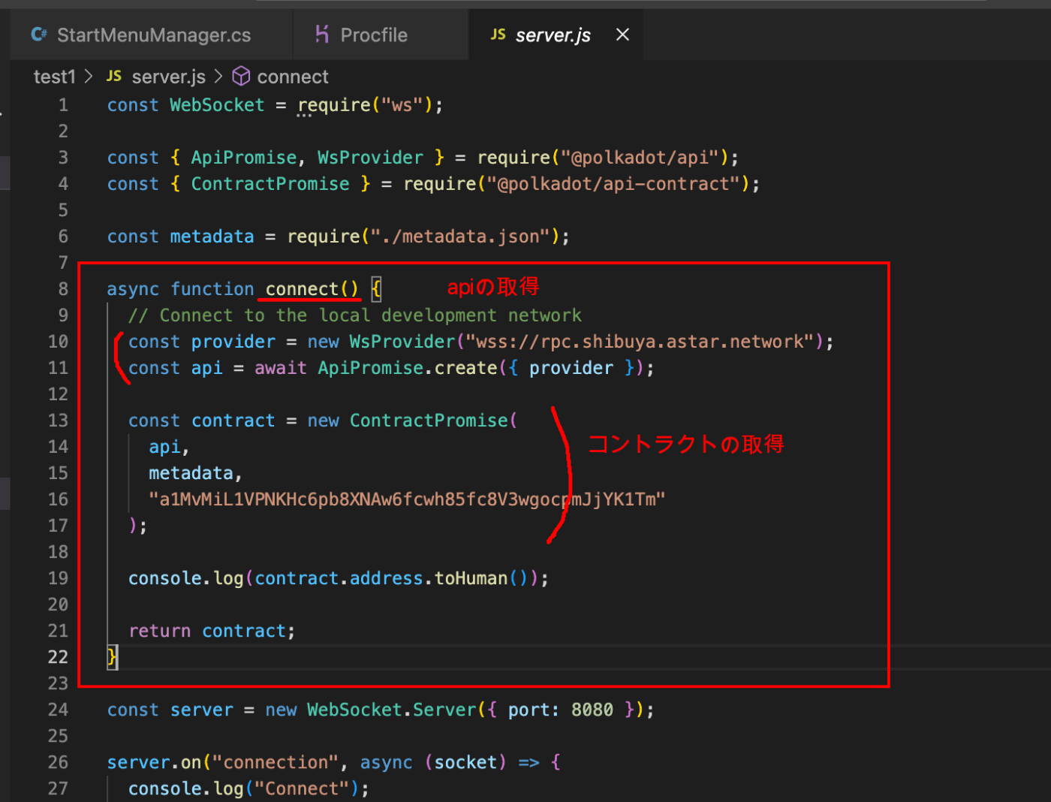Click WsProvider in the line 3 import
The width and height of the screenshot is (1051, 802).
pos(370,158)
